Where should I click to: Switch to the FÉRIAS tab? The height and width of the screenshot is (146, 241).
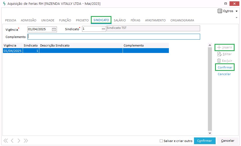135,20
